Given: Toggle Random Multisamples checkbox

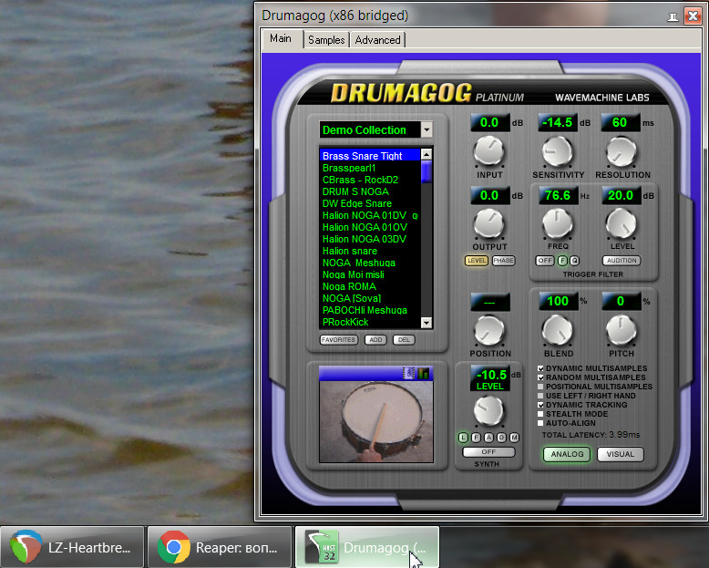Looking at the screenshot, I should pos(540,377).
